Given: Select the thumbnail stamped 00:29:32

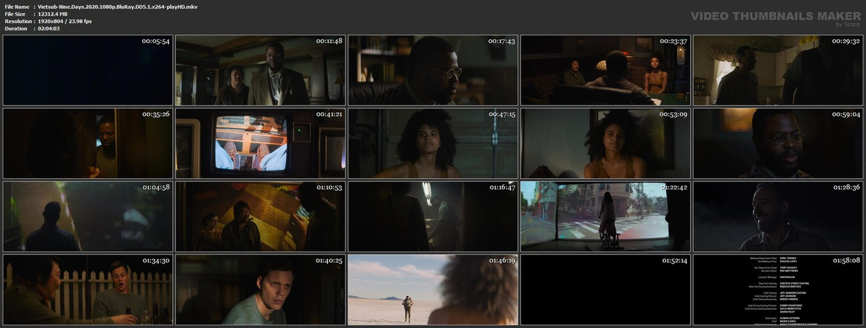Looking at the screenshot, I should [778, 70].
